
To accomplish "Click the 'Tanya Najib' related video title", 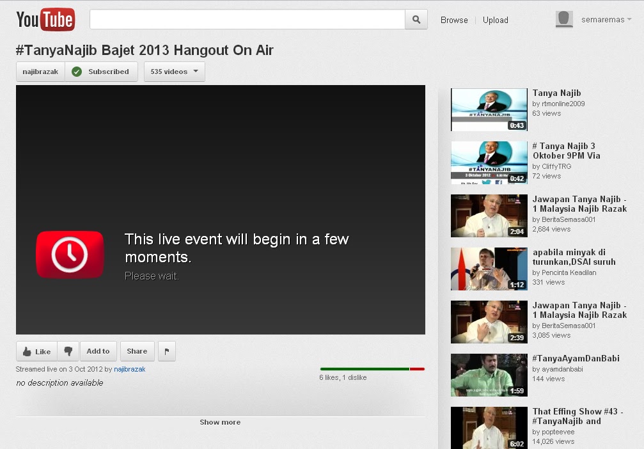I will [556, 93].
